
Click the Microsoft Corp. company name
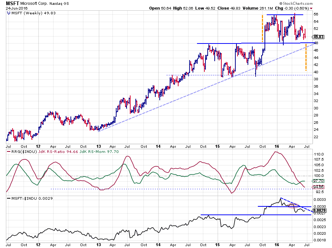pyautogui.click(x=34, y=4)
